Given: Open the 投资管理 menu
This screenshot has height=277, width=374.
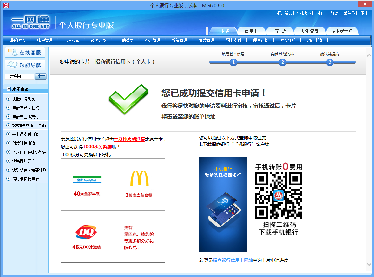Looking at the screenshot, I should point(180,40).
